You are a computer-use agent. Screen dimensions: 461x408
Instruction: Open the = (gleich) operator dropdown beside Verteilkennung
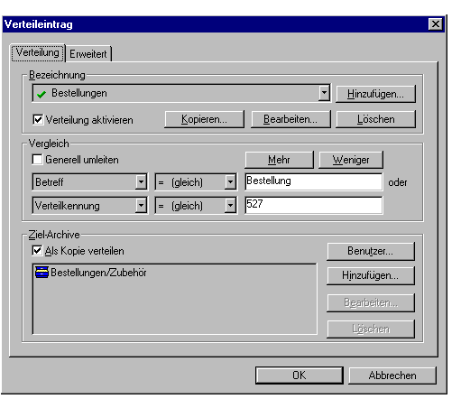(230, 206)
